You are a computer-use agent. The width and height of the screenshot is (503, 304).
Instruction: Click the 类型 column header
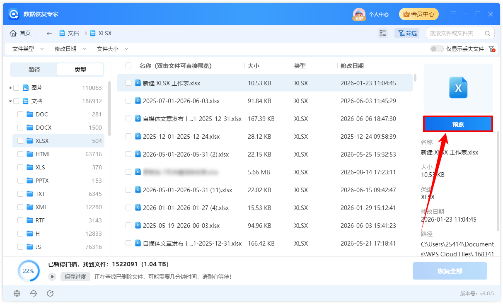point(300,66)
